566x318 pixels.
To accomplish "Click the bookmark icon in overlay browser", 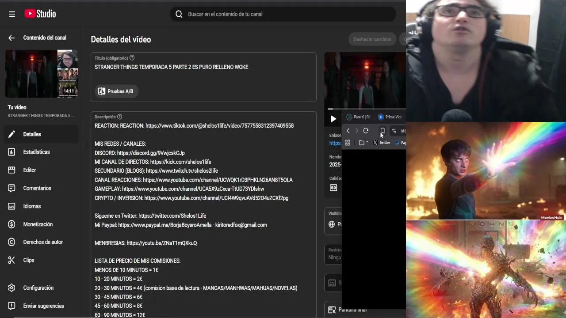I will [382, 131].
